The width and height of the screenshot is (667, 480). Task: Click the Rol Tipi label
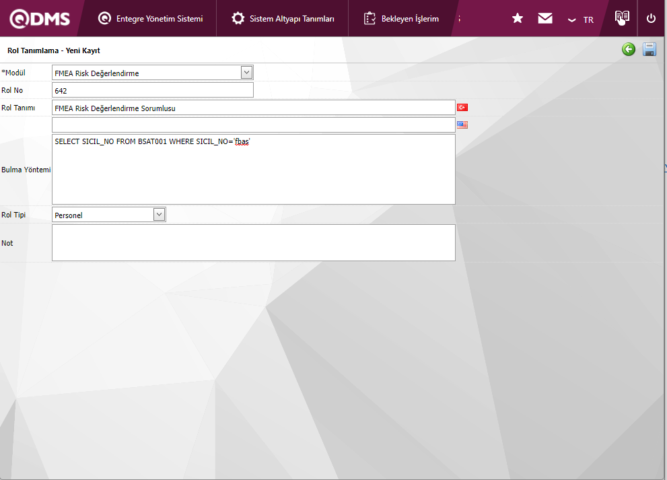tap(13, 215)
